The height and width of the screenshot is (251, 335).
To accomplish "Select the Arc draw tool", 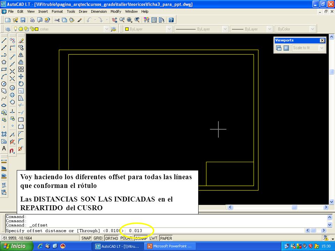I will [x=4, y=77].
